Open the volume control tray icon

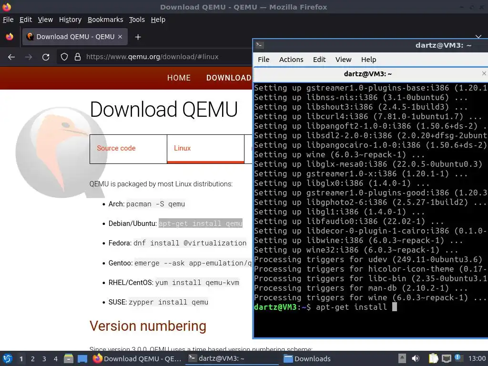point(416,358)
